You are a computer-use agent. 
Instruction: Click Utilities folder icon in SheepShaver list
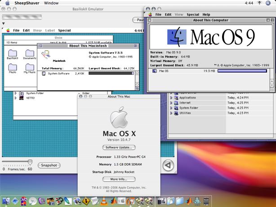pos(176,113)
